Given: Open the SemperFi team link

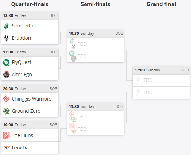Looking at the screenshot, I should tap(22, 26).
